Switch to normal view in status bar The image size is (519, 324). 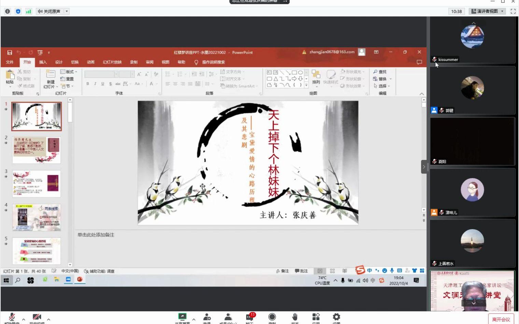point(320,271)
